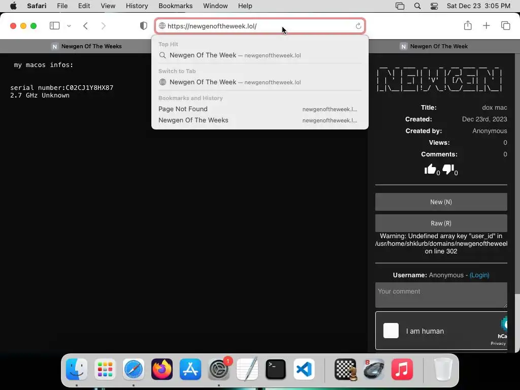The width and height of the screenshot is (520, 390).
Task: Add a new tab with plus icon
Action: [x=486, y=25]
